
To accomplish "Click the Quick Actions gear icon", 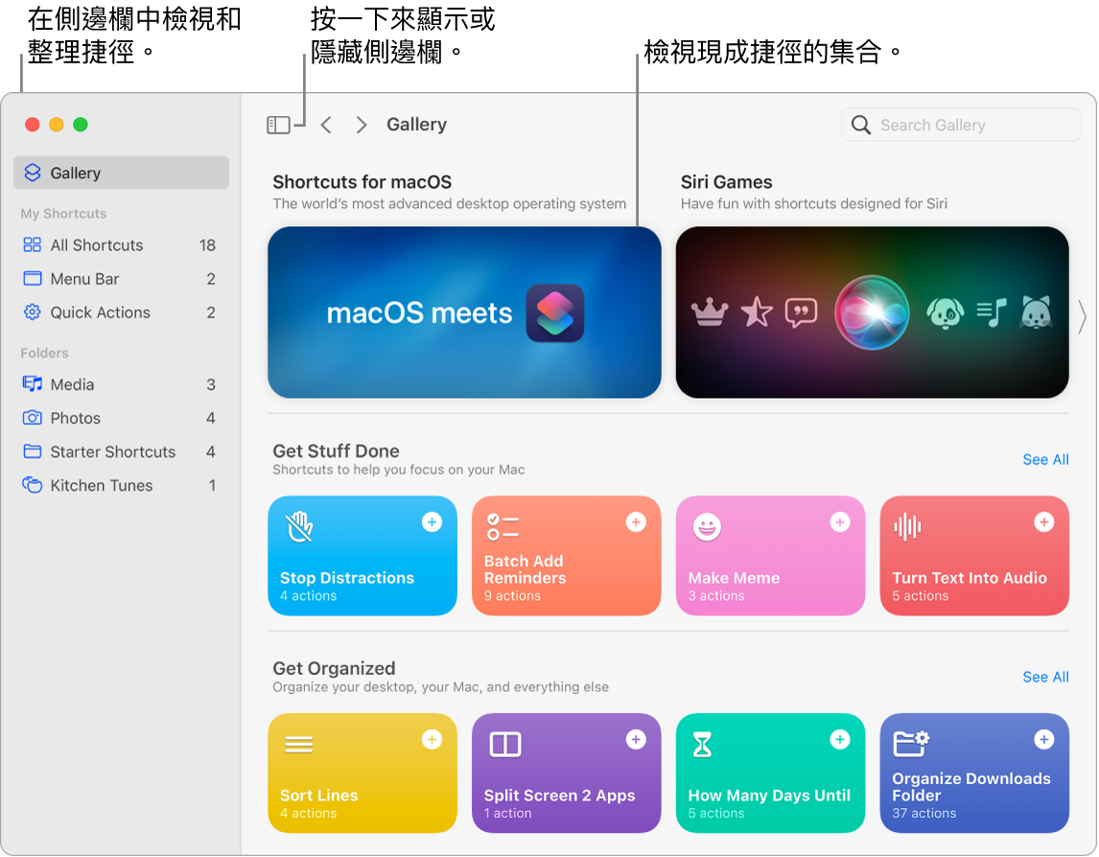I will pyautogui.click(x=33, y=312).
